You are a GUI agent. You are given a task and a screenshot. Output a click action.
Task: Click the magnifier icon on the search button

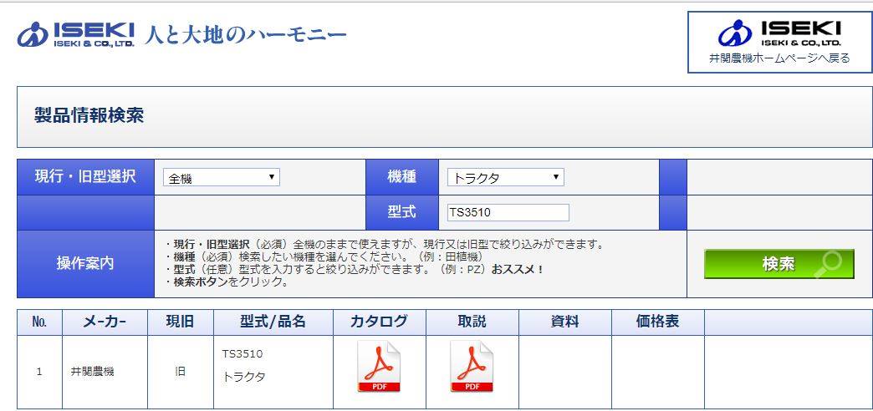pyautogui.click(x=829, y=263)
